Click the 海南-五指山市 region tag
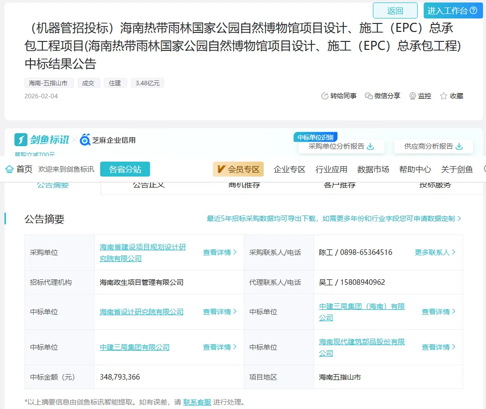The image size is (486, 409). (x=49, y=83)
